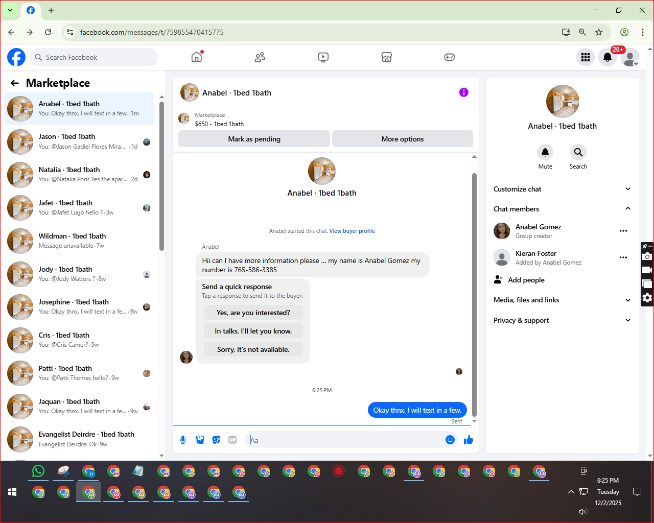Viewport: 654px width, 523px height.
Task: Open the Facebook menu grid icon
Action: point(586,57)
